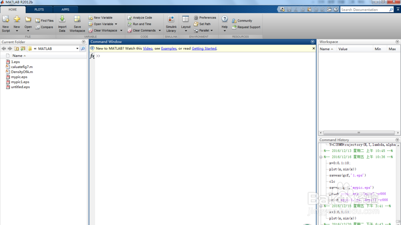Screen dimensions: 401x225
Task: Switch to the HOME tab
Action: pyautogui.click(x=12, y=10)
